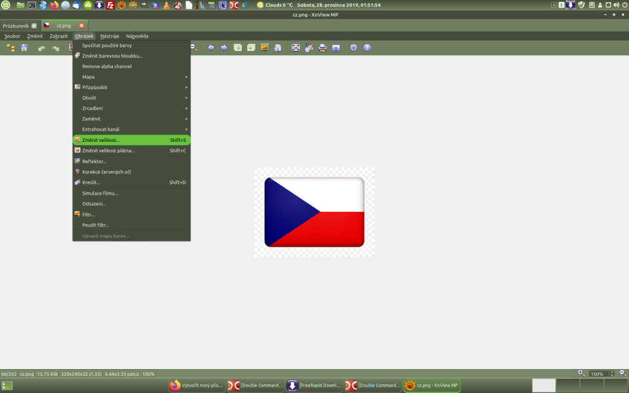Click the fullscreen icon in the toolbar
This screenshot has width=629, height=393.
[x=295, y=48]
